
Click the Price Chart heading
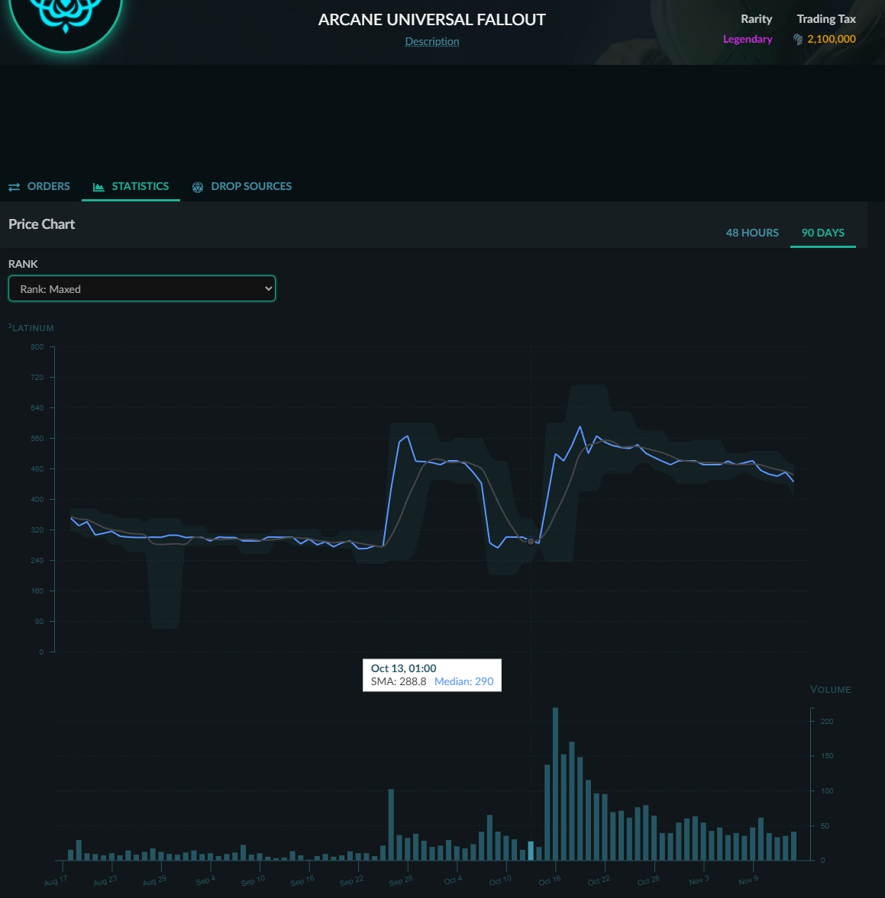[x=41, y=224]
